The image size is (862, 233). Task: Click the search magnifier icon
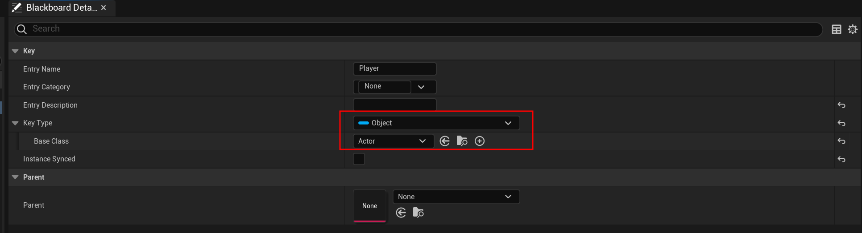coord(21,29)
